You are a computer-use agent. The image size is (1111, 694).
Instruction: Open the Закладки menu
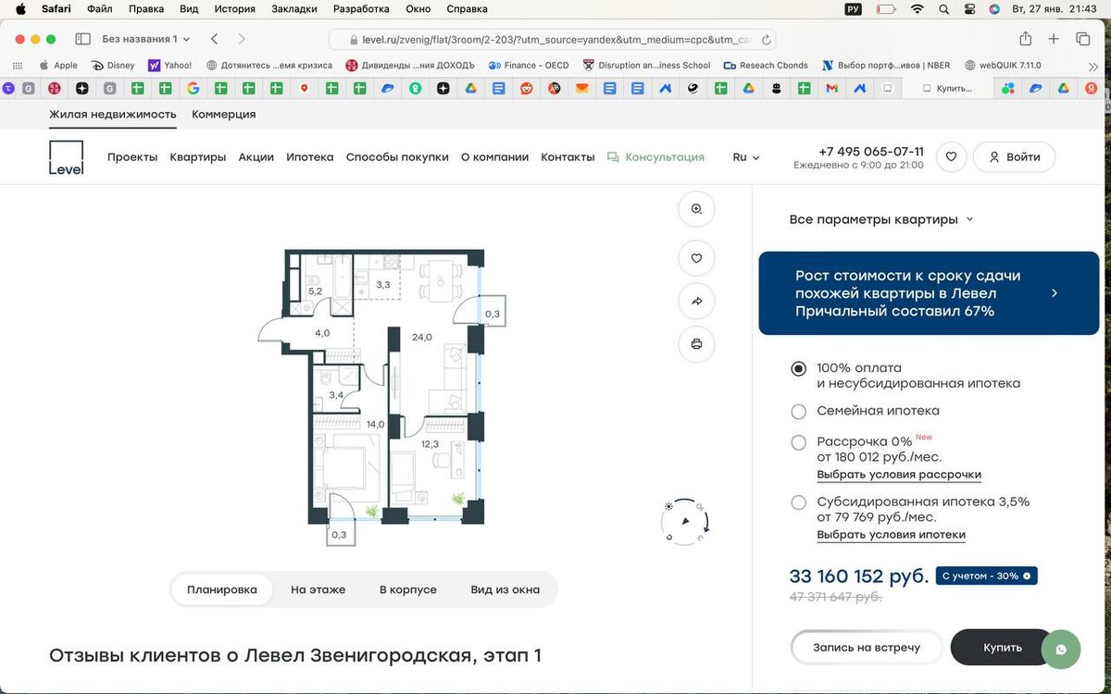point(293,9)
